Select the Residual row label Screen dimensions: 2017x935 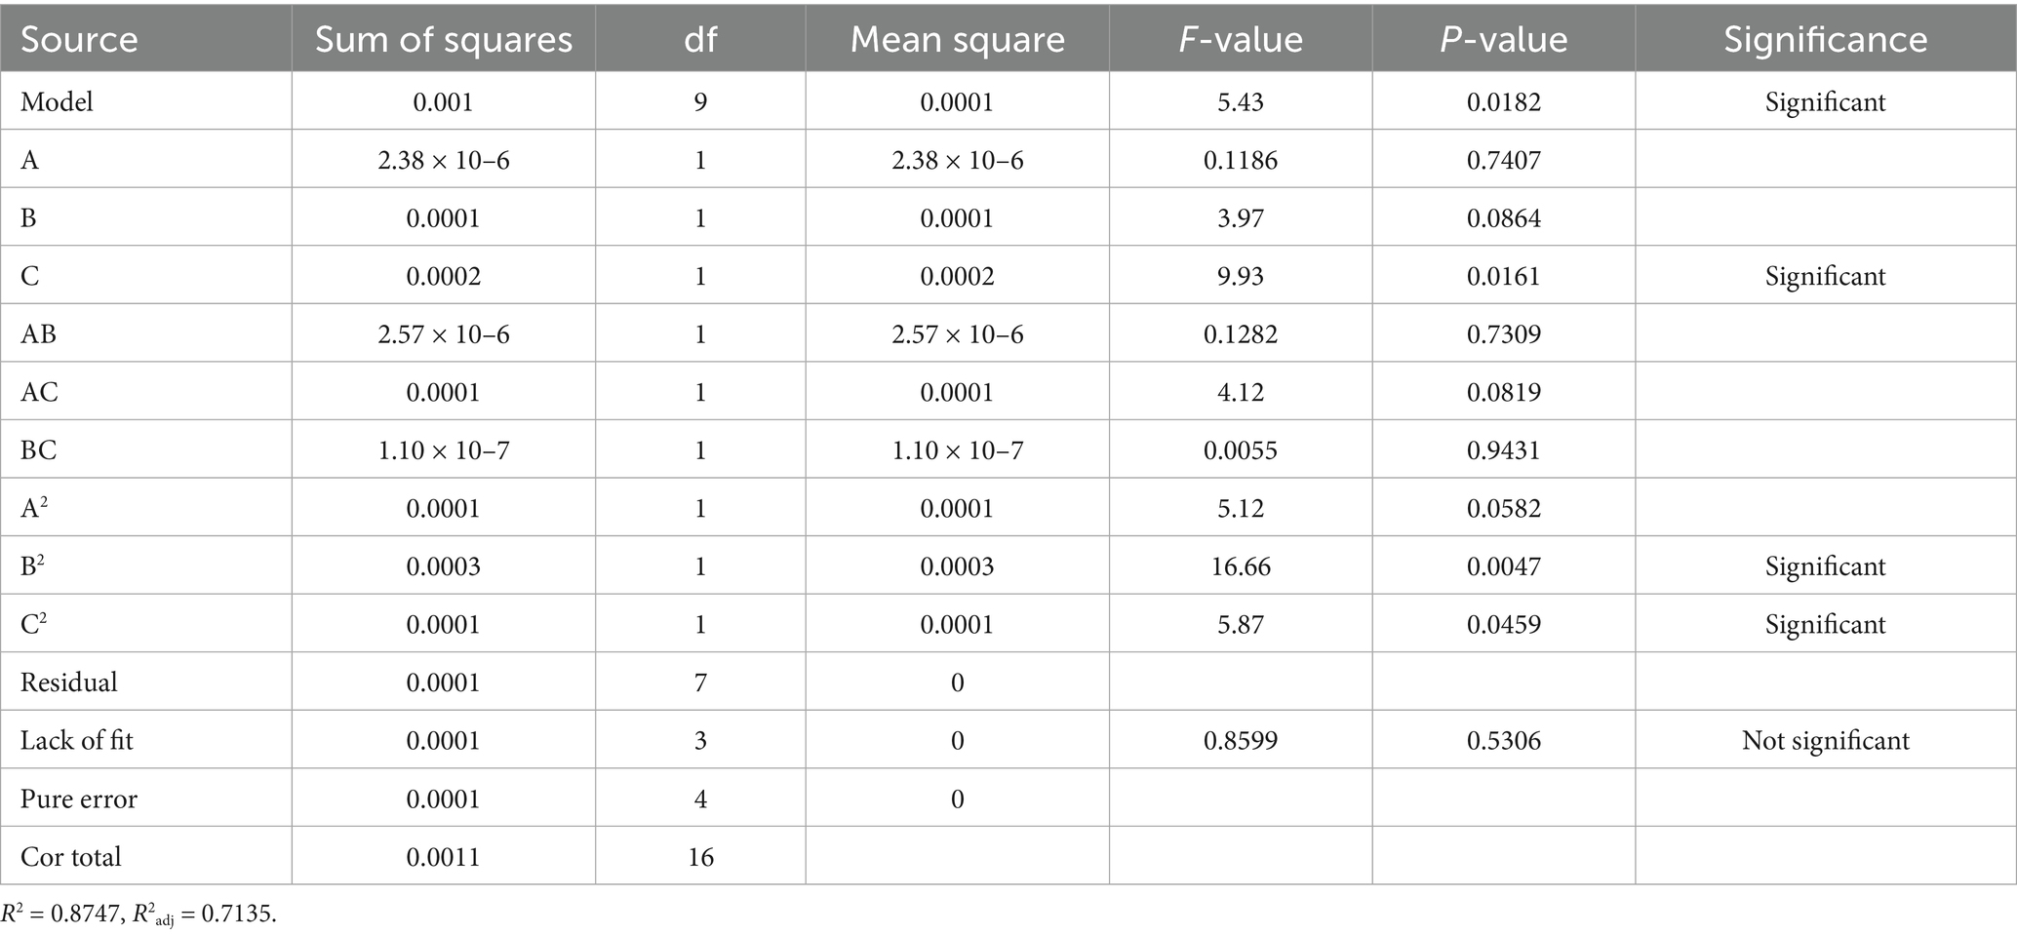[68, 682]
